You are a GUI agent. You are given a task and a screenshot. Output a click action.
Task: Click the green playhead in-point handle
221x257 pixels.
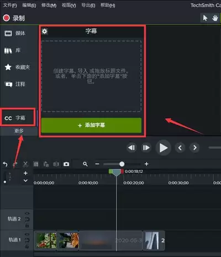pos(110,172)
